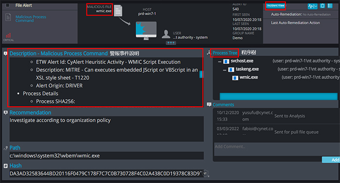This screenshot has width=340, height=183.
Task: Click the ETW Alert Id description line
Action: [108, 62]
